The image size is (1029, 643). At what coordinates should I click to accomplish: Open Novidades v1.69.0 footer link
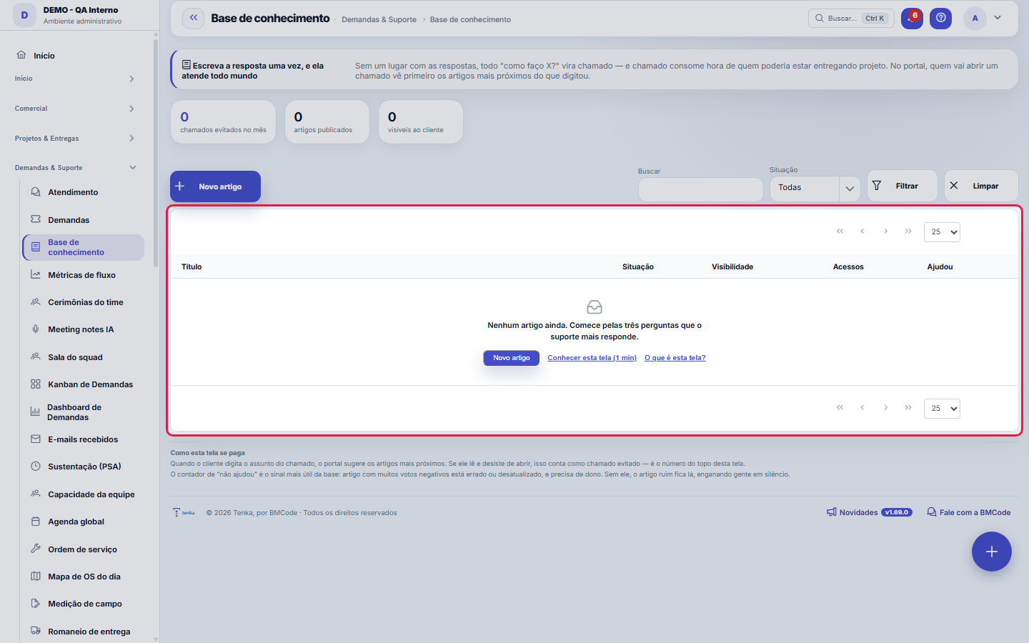click(x=869, y=512)
